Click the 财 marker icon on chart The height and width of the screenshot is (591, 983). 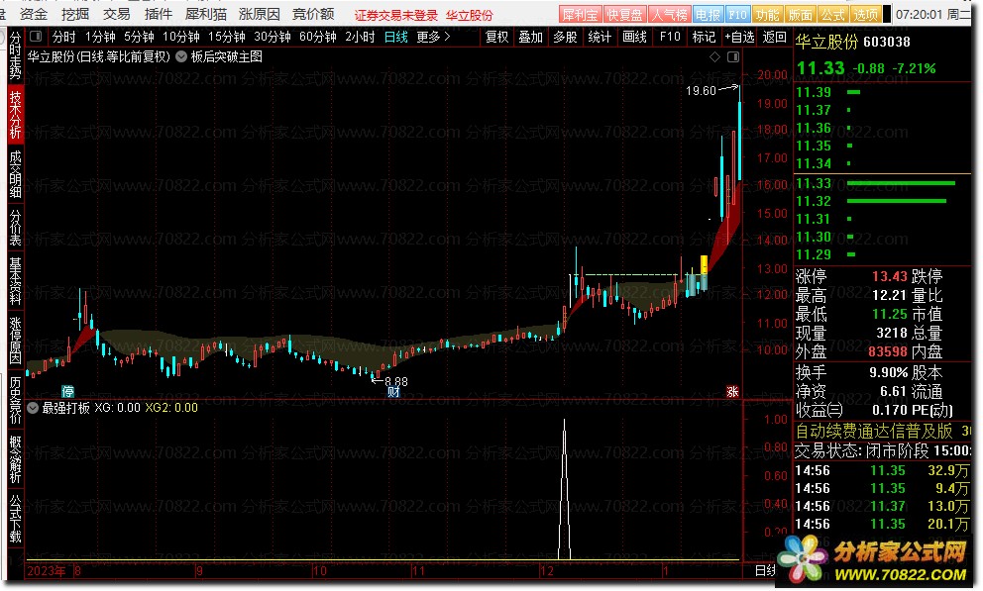393,393
